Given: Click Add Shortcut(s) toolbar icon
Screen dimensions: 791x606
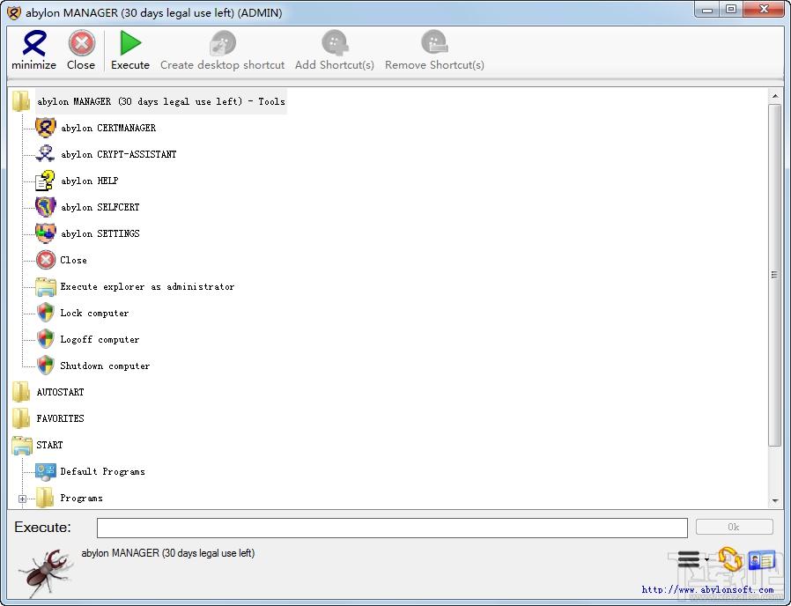Looking at the screenshot, I should [x=335, y=43].
